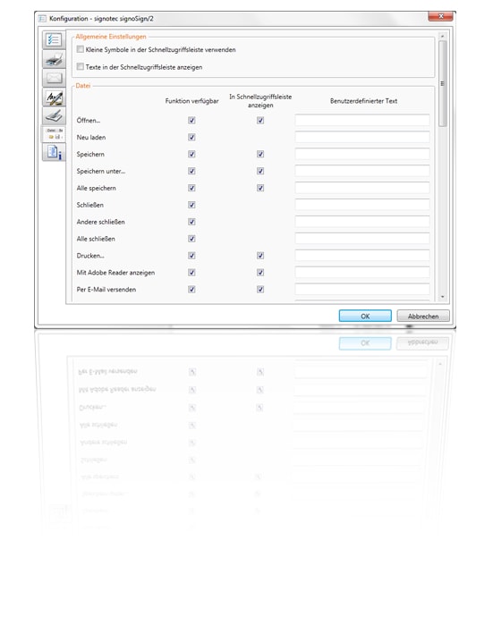
Task: Open the document info sidebar icon
Action: coord(54,152)
